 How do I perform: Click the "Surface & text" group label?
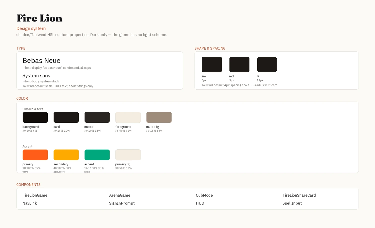[x=33, y=109]
